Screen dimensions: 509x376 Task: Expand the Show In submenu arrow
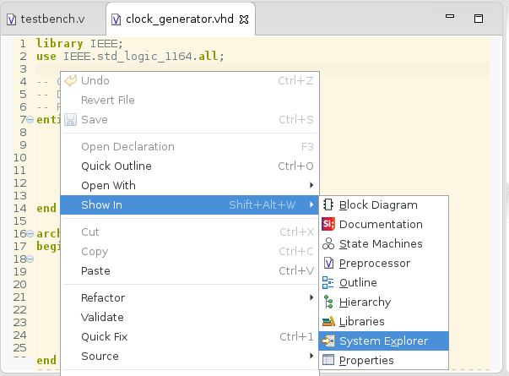311,204
